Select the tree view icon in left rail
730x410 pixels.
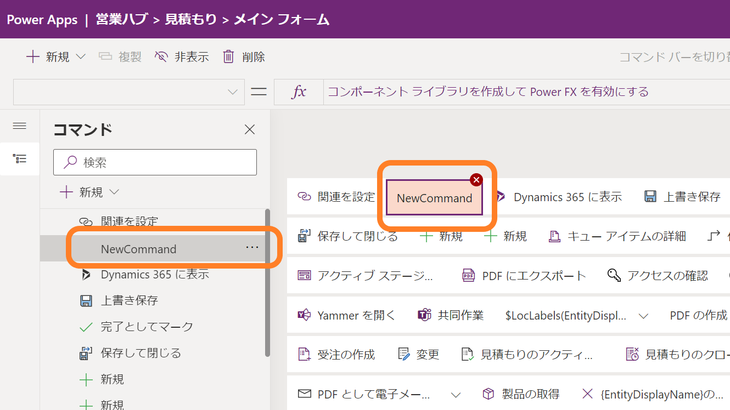(20, 159)
